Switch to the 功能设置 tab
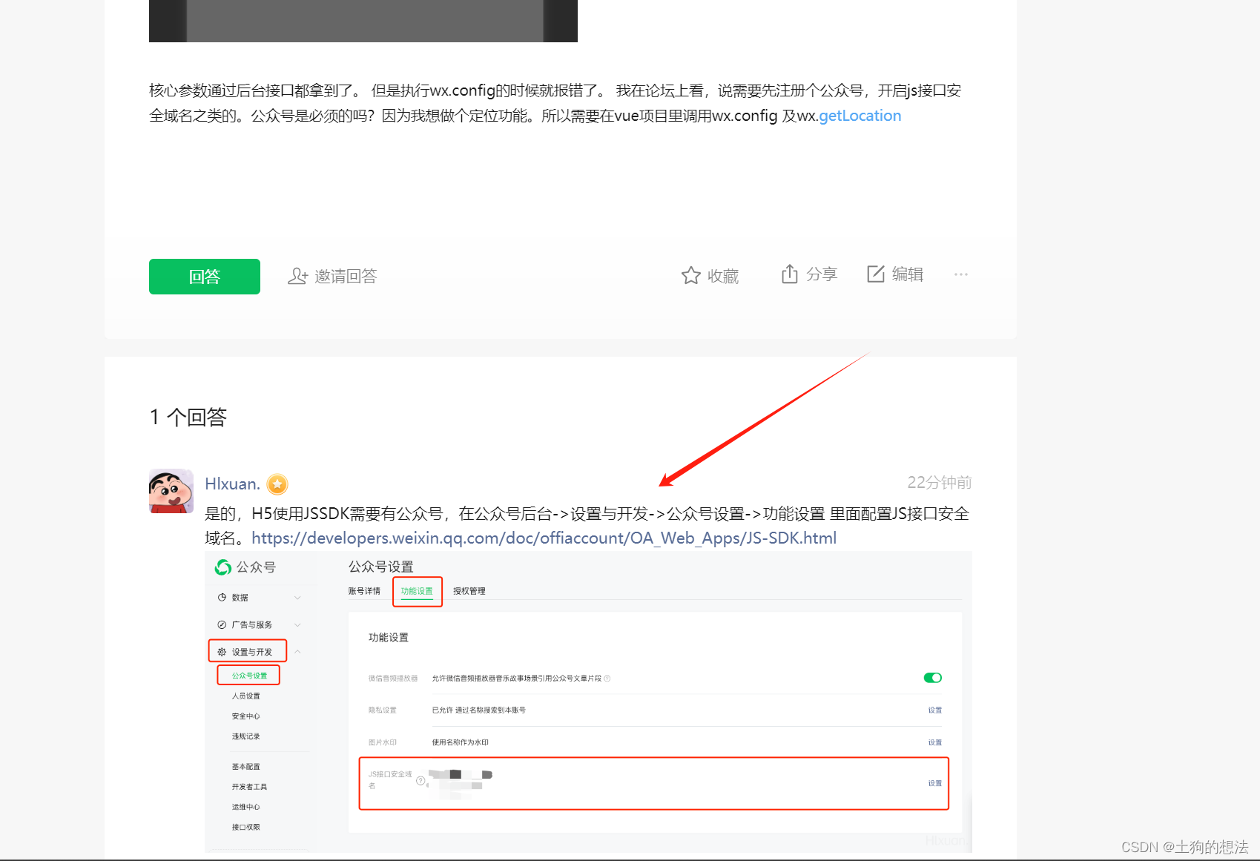 (x=417, y=591)
